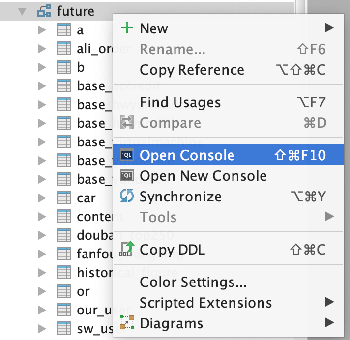Screen dimensions: 350x340
Task: Expand the ali_order table node
Action: [x=42, y=48]
